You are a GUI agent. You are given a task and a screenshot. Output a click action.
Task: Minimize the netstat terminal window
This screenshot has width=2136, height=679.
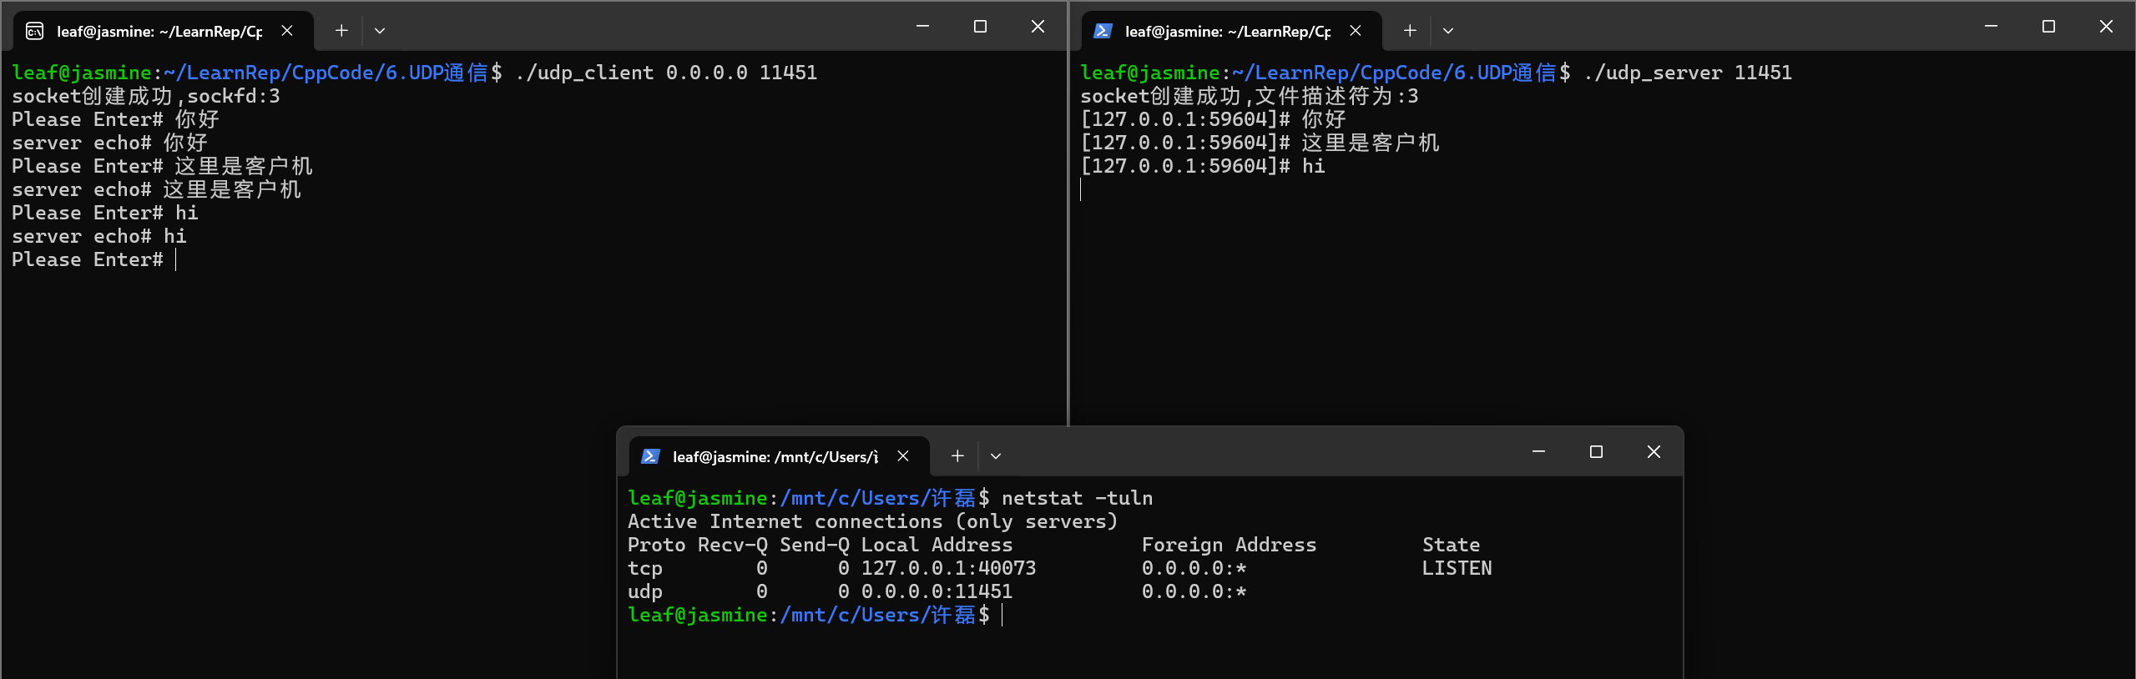click(x=1538, y=452)
